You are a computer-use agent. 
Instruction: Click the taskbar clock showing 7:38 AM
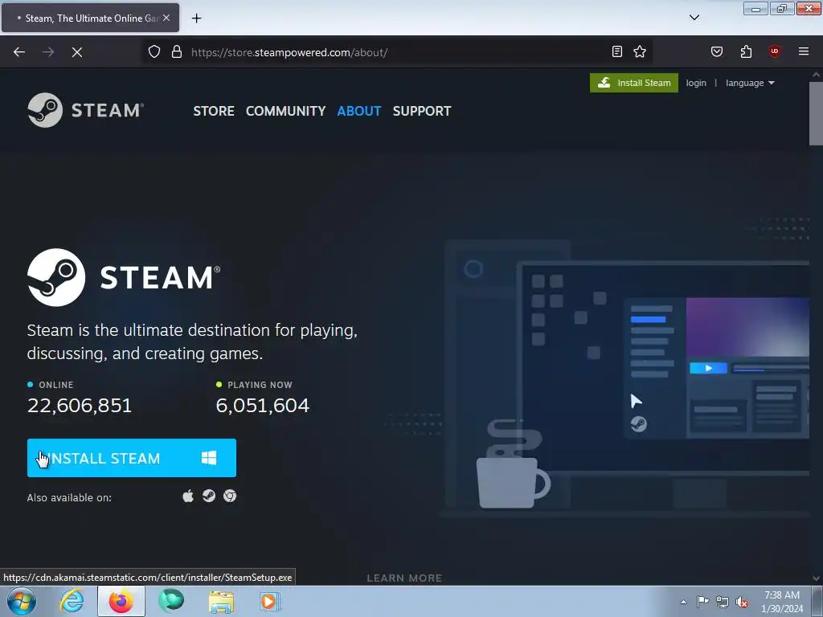(782, 602)
